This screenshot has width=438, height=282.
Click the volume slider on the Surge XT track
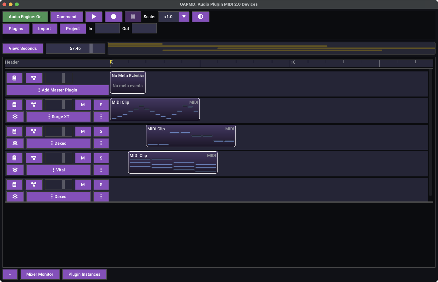pos(59,105)
